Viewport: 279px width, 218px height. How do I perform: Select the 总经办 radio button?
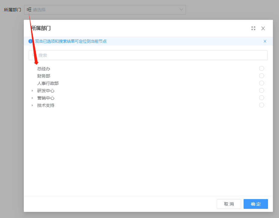tap(261, 68)
